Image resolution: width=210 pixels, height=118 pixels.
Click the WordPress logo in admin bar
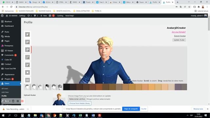point(2,16)
